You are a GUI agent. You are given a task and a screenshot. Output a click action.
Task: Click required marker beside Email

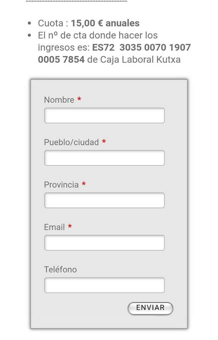pyautogui.click(x=70, y=226)
